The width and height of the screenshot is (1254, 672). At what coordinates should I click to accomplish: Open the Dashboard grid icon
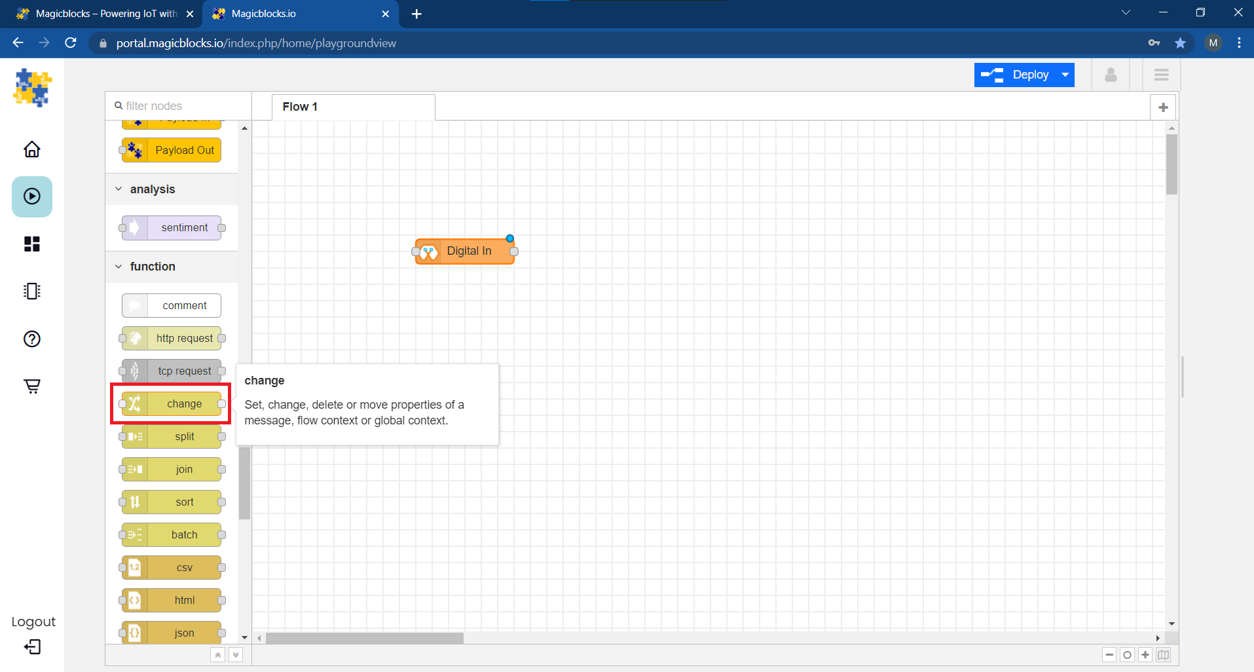tap(31, 244)
